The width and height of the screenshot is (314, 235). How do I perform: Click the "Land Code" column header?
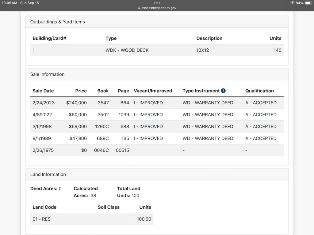44,207
